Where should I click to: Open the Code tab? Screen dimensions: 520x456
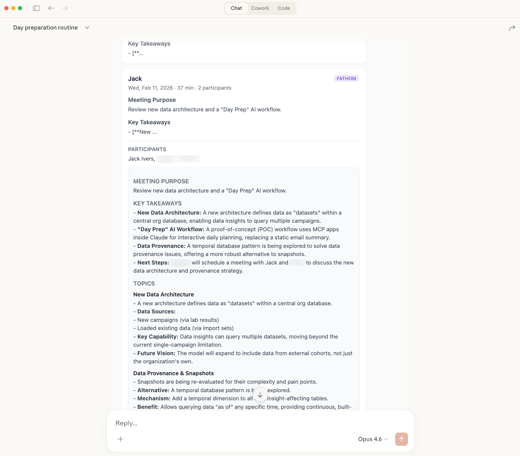pyautogui.click(x=284, y=8)
